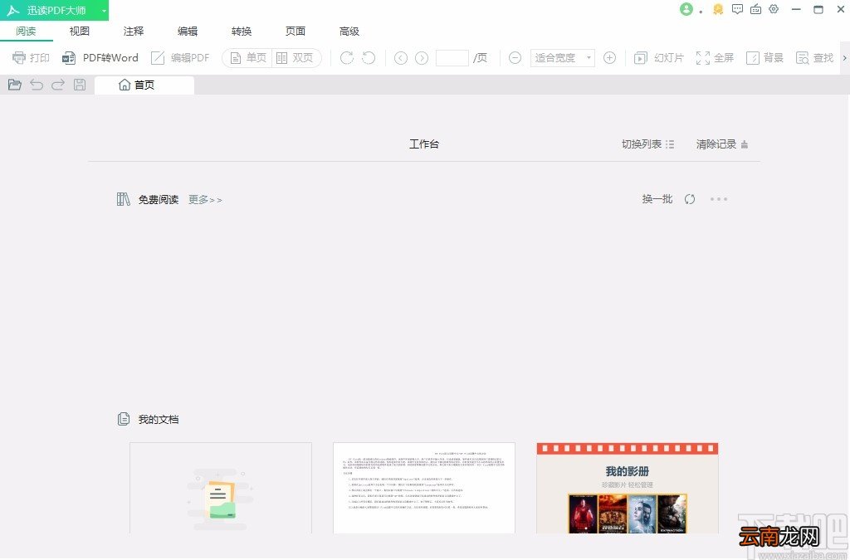Click 换一批 to refresh recommendations
850x560 pixels.
[657, 199]
